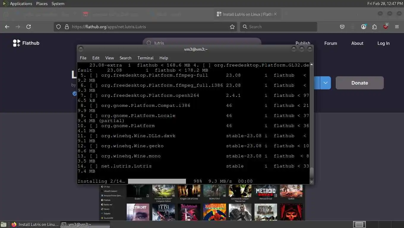This screenshot has width=404, height=228.
Task: Click the install progress bar in terminal
Action: click(x=157, y=181)
